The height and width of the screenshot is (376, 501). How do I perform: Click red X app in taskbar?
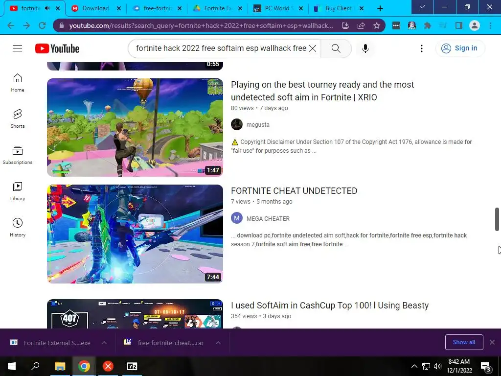coord(108,366)
